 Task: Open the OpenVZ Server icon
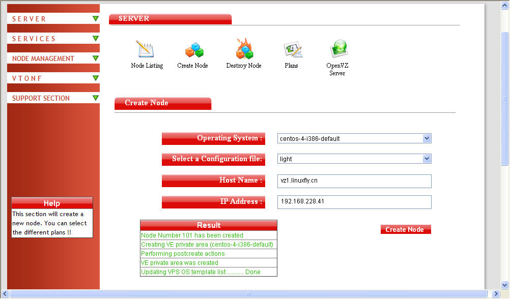(337, 50)
